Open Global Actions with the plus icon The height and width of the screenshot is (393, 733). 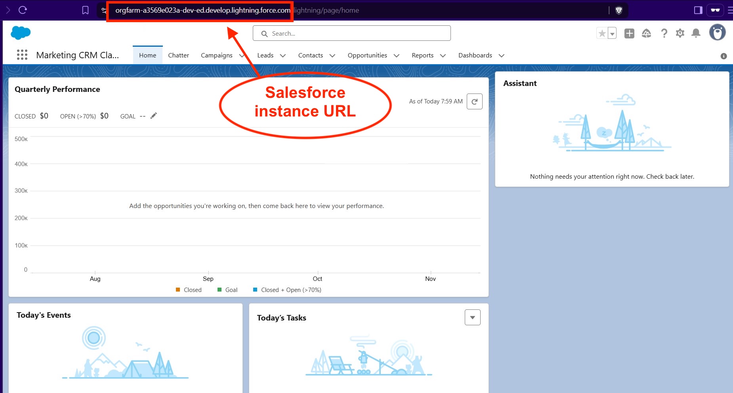pyautogui.click(x=629, y=33)
